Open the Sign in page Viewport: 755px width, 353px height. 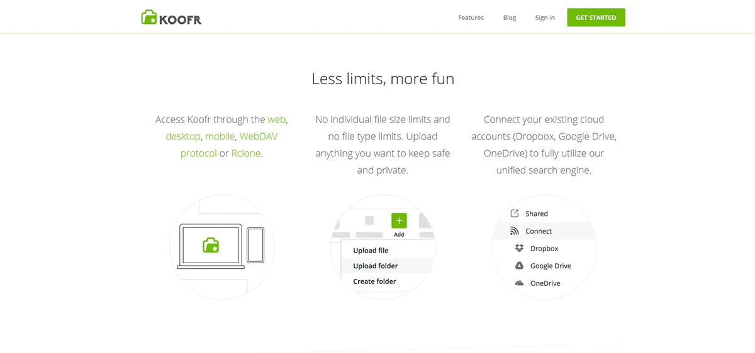[545, 18]
